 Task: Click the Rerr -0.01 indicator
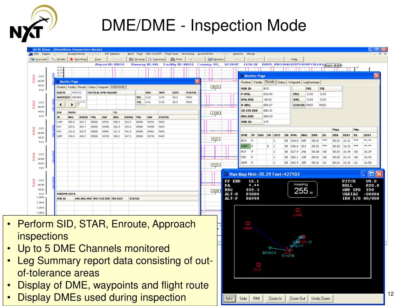tap(333, 65)
